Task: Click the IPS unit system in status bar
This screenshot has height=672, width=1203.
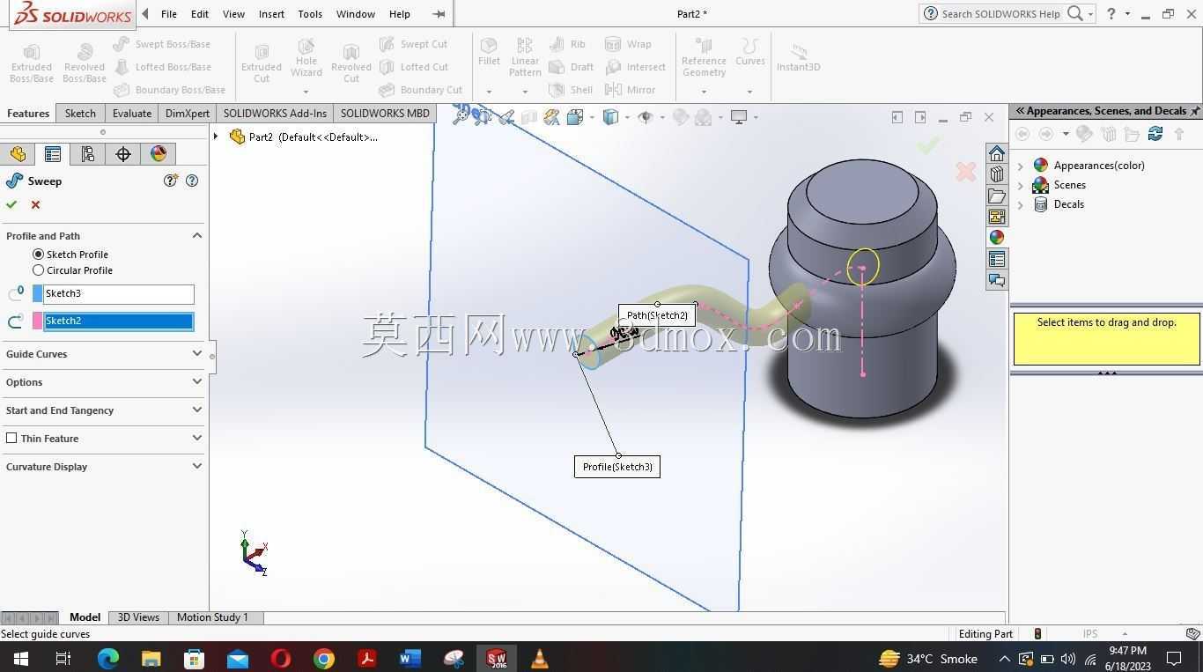Action: coord(1090,634)
